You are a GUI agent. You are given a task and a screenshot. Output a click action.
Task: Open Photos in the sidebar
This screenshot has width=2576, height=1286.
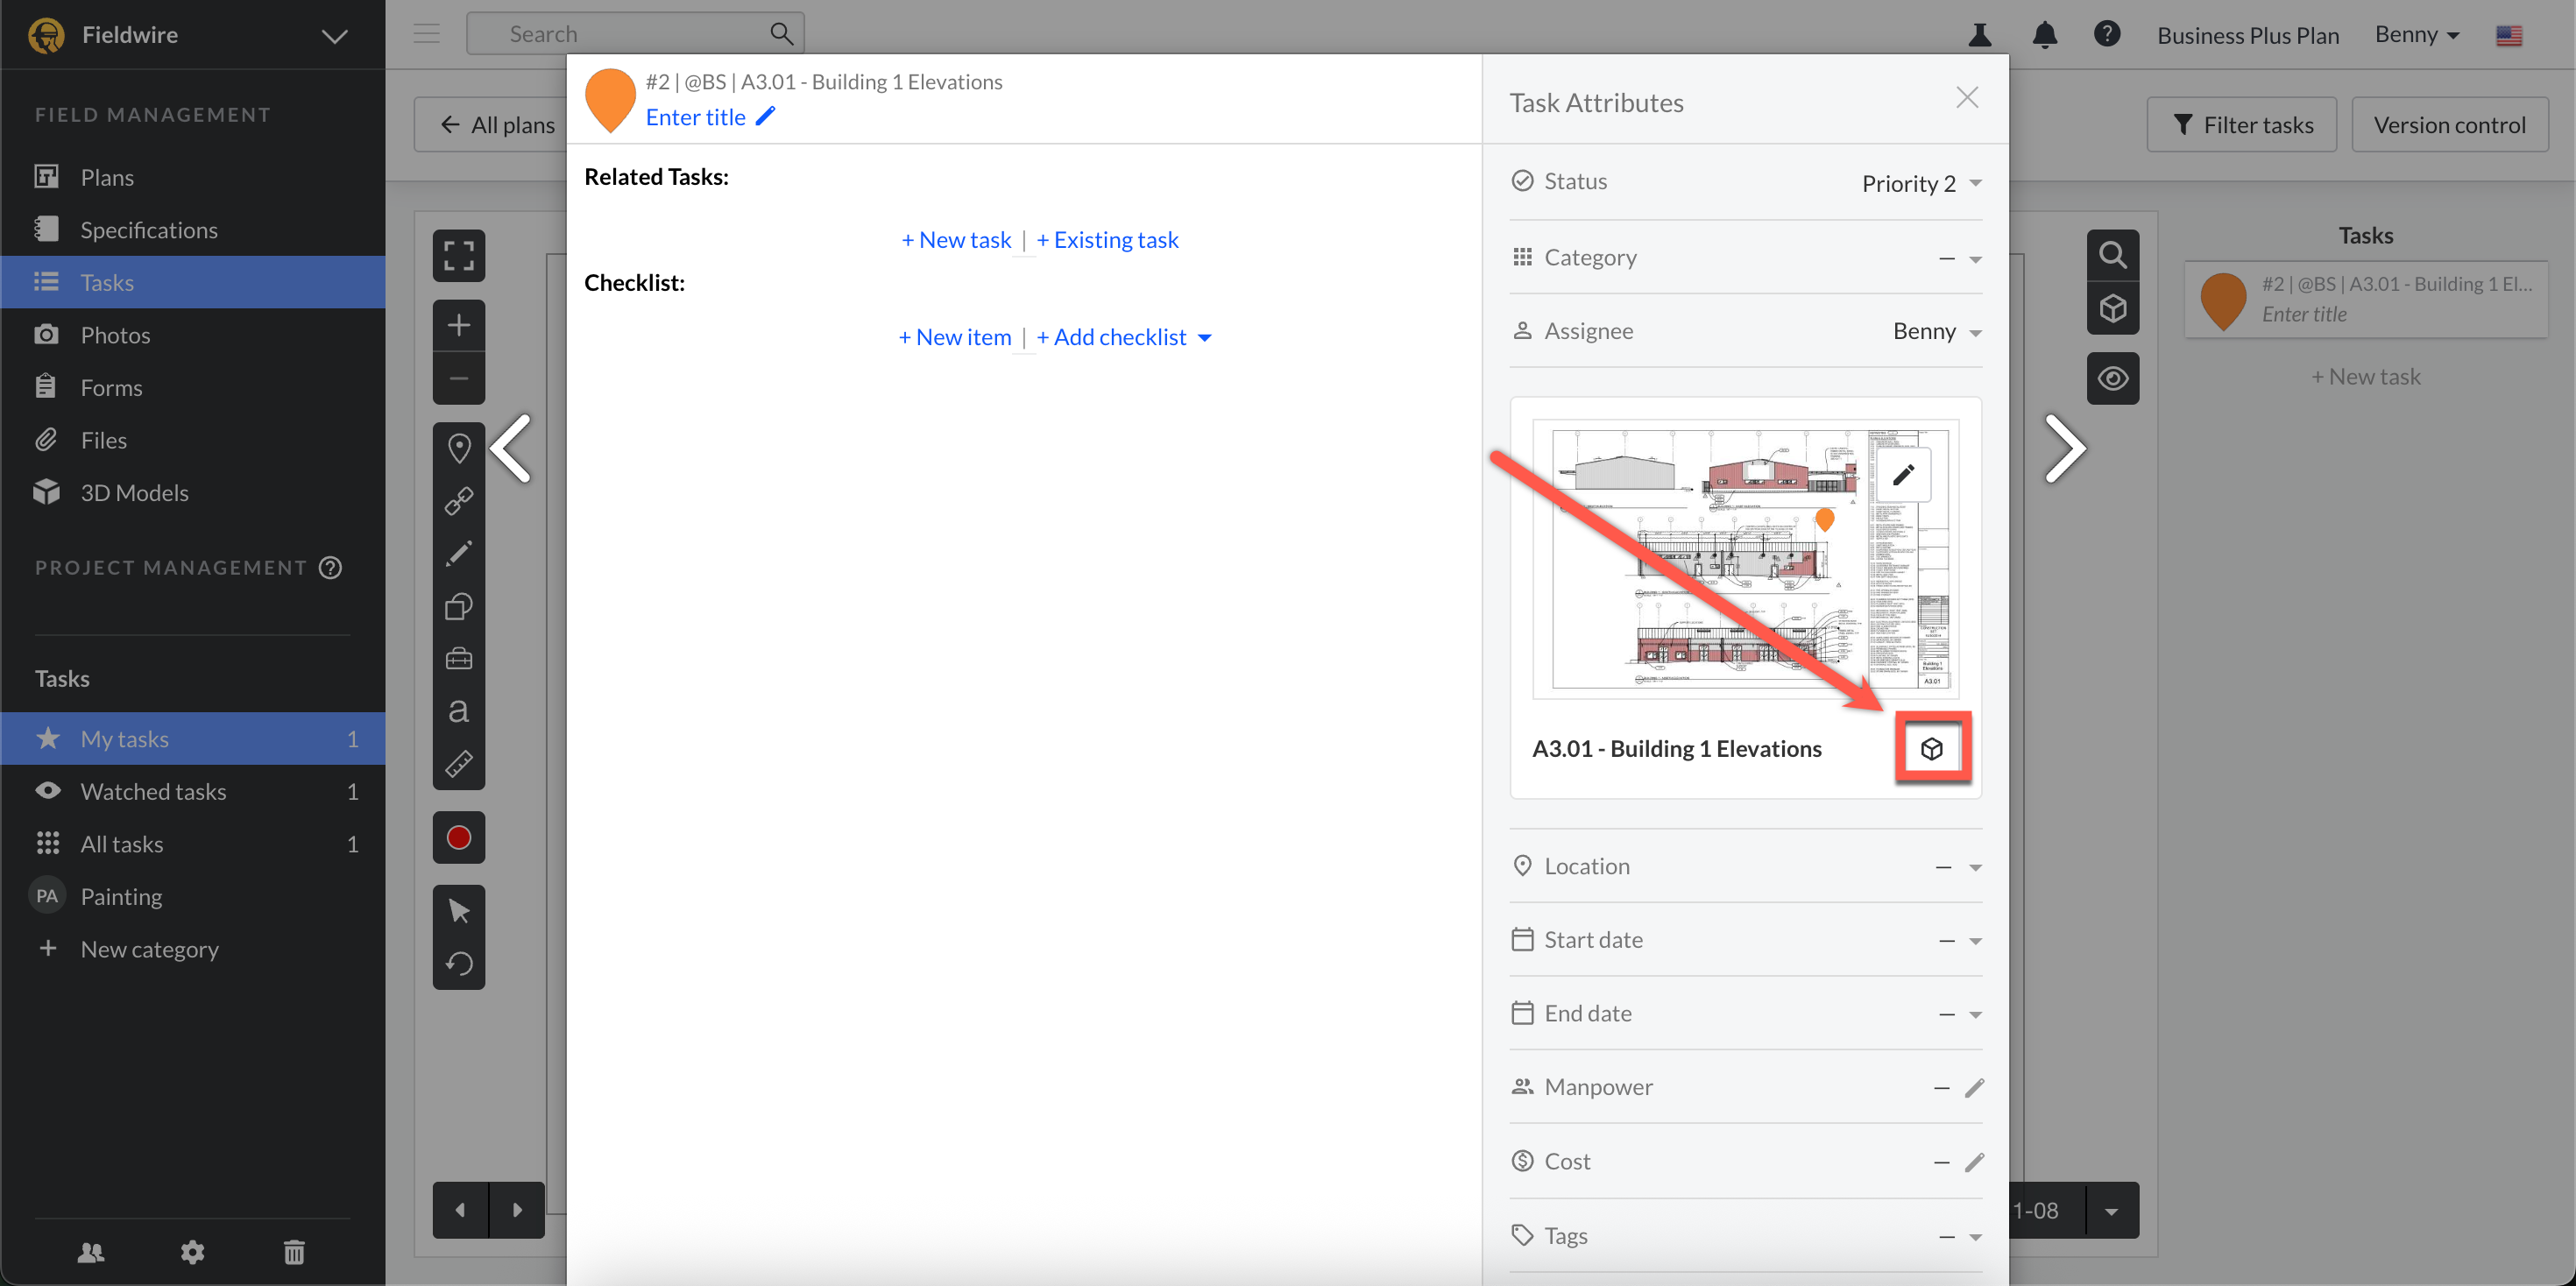pyautogui.click(x=115, y=335)
